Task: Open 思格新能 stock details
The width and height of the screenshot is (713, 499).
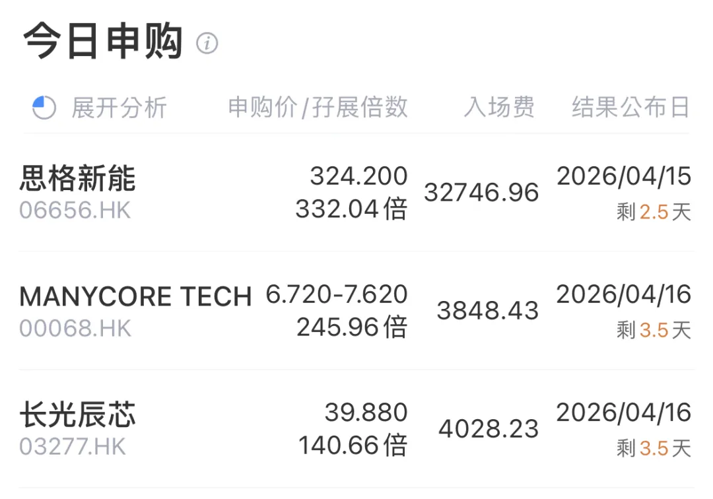Action: [x=78, y=179]
